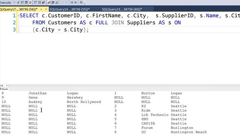Pin the SQLQuery17 tab
The width and height of the screenshot is (240, 135).
click(x=41, y=9)
